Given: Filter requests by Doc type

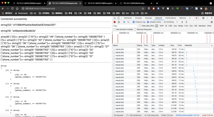Looking at the screenshot, I should (x=191, y=26).
